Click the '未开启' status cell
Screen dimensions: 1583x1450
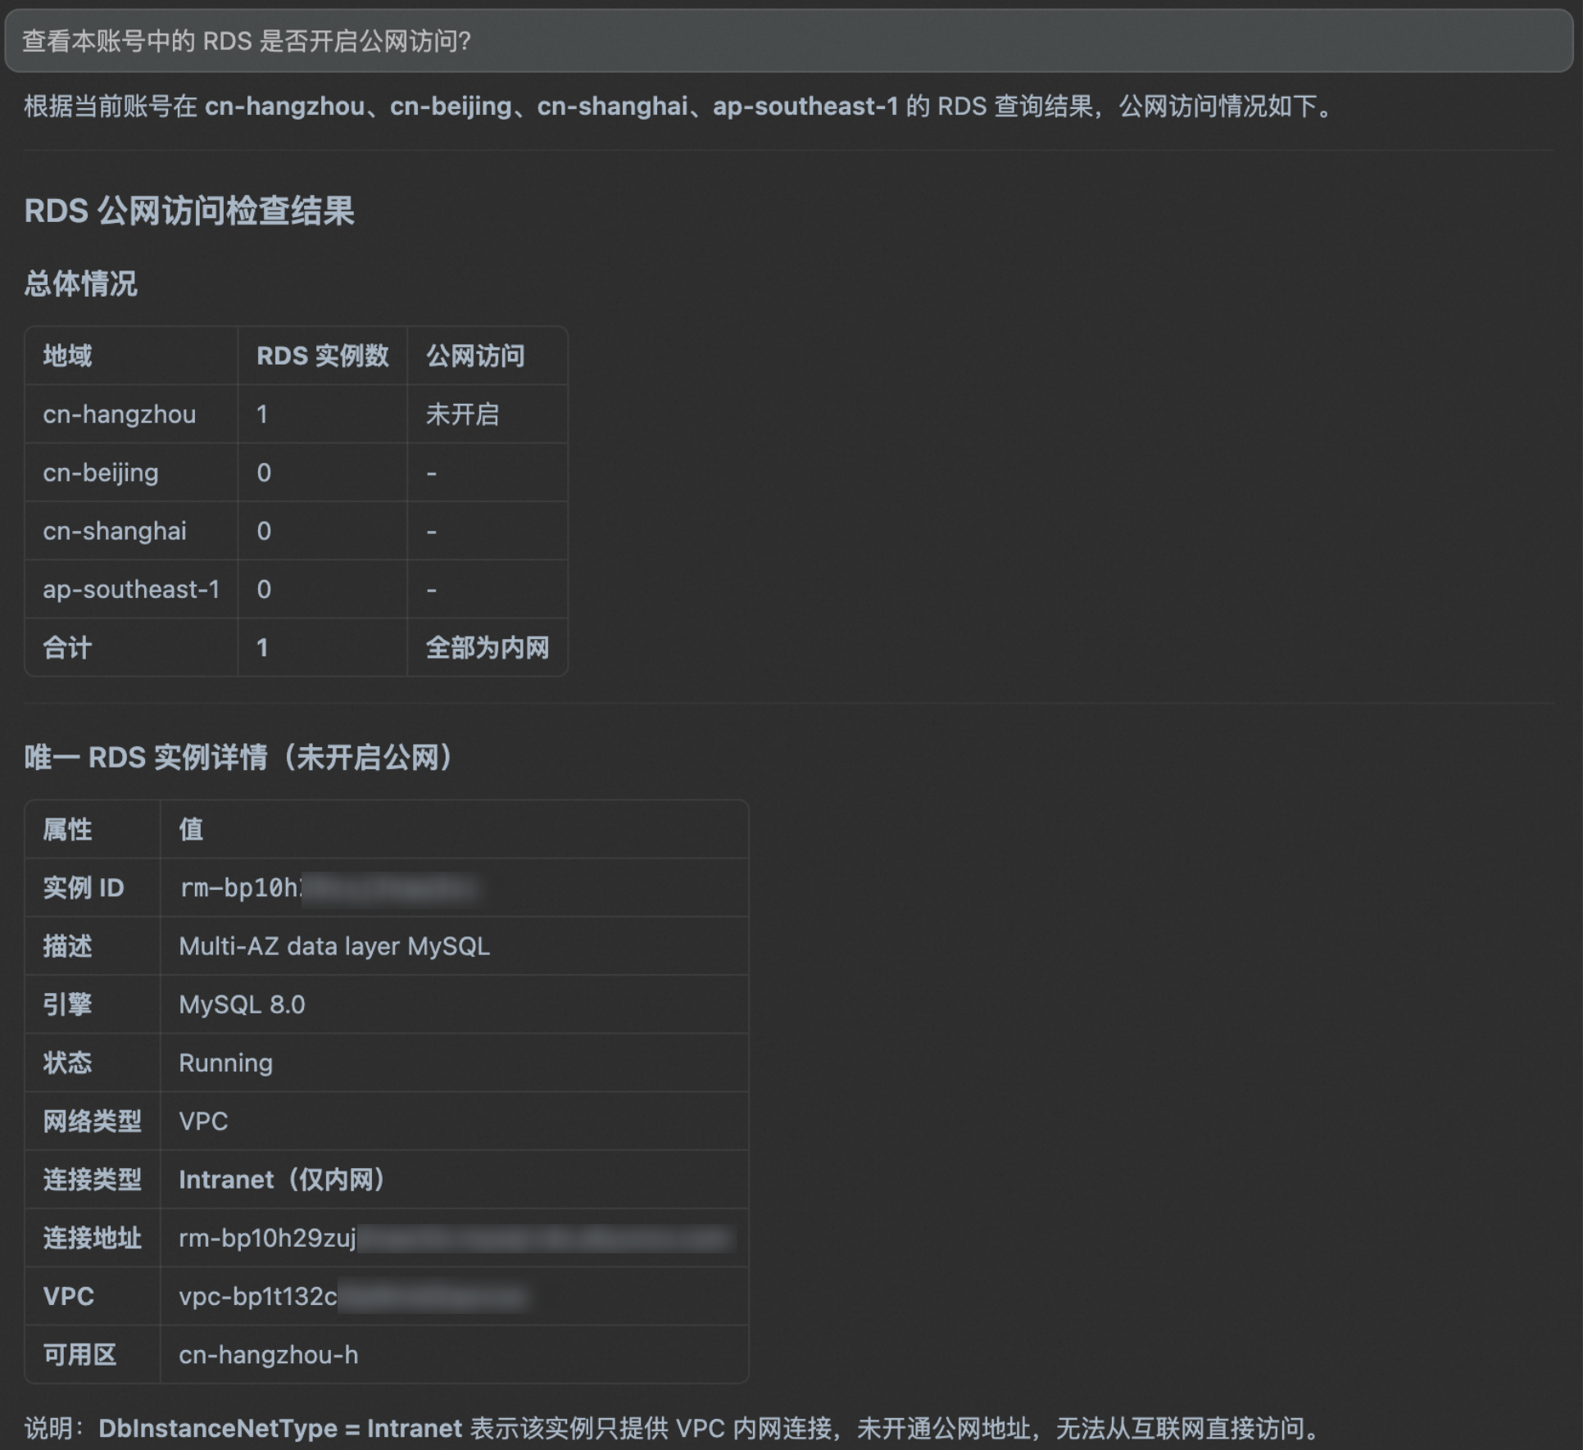pyautogui.click(x=462, y=415)
